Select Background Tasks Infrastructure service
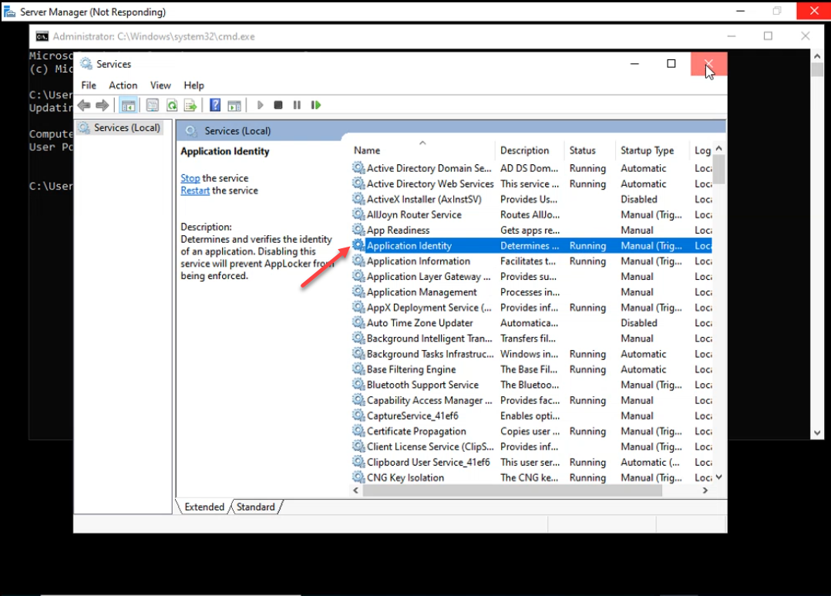Image resolution: width=831 pixels, height=596 pixels. point(532,354)
